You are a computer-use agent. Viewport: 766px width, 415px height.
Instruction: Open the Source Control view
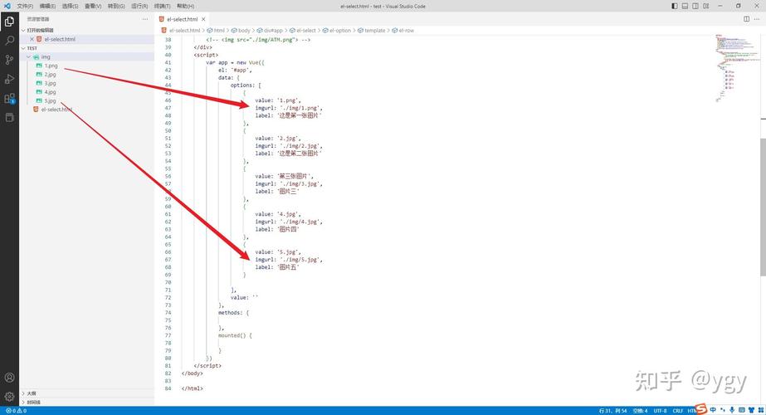[x=9, y=60]
